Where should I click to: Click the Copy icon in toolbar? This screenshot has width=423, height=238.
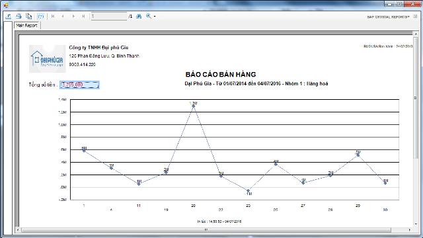(x=29, y=16)
